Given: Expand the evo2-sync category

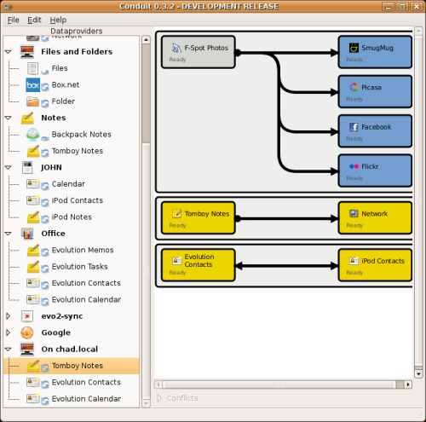Looking at the screenshot, I should (x=8, y=316).
